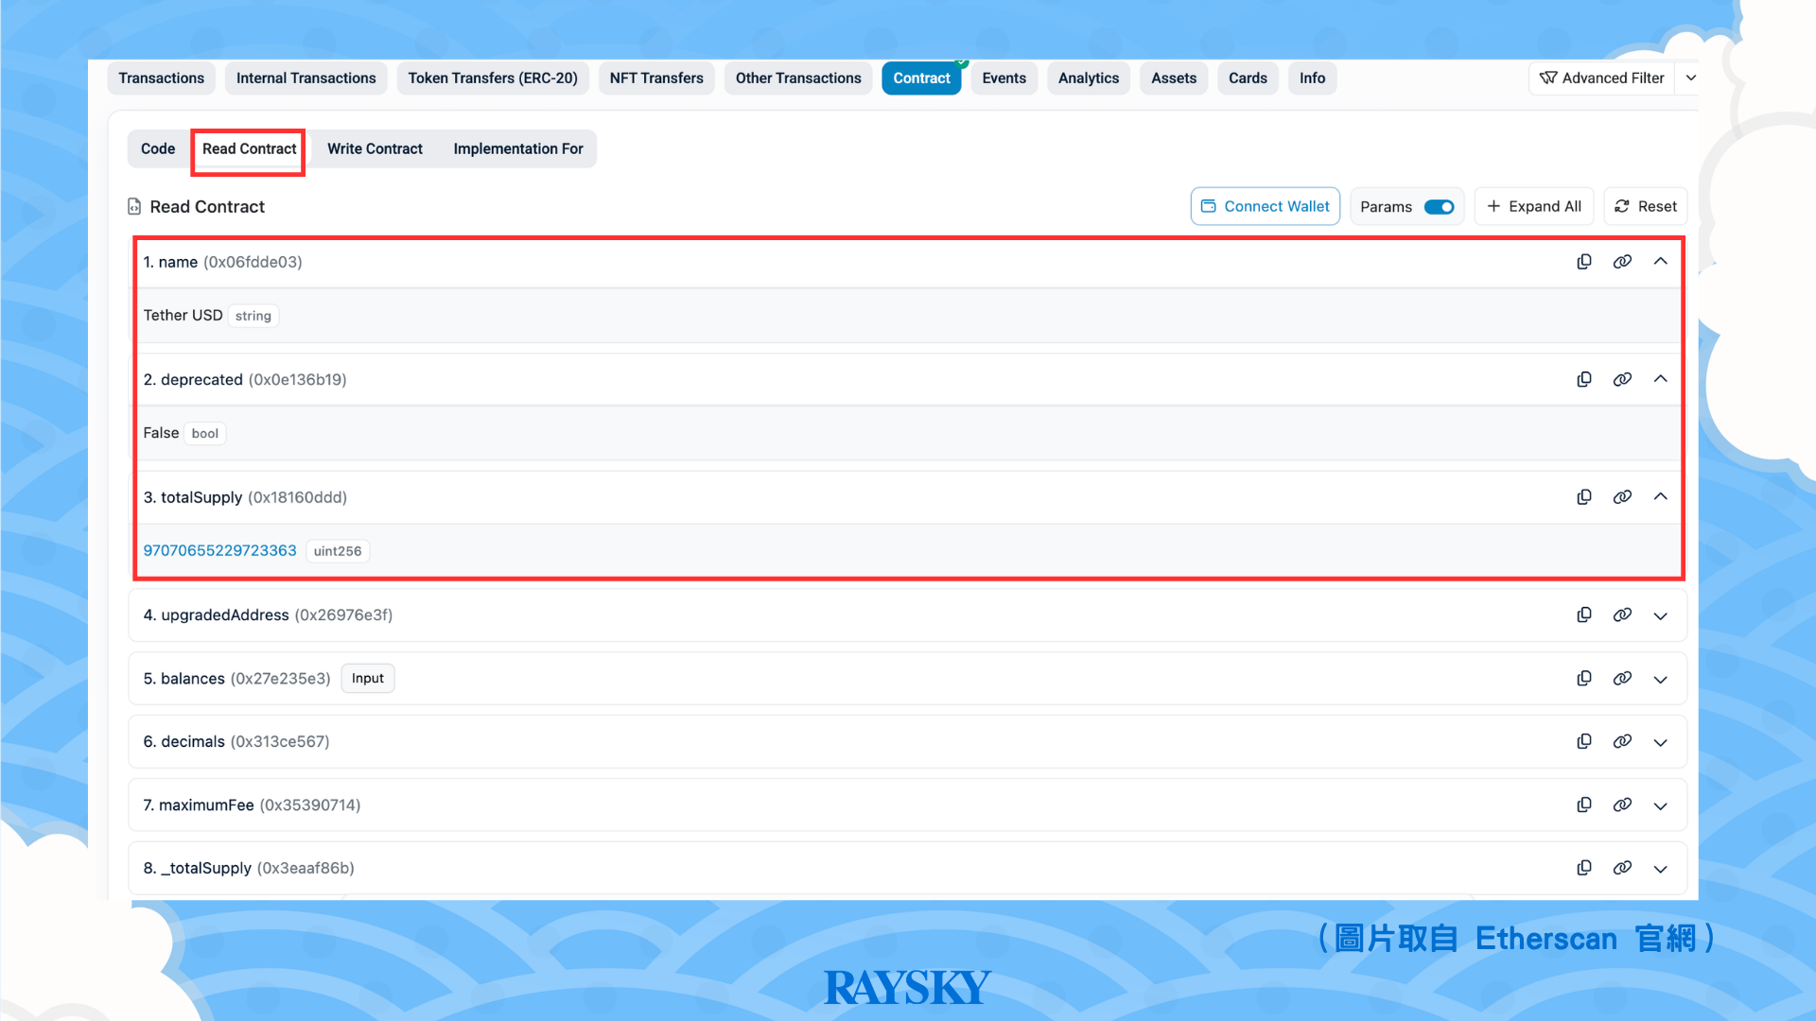Click the 'Tether USD' name value

coord(183,315)
